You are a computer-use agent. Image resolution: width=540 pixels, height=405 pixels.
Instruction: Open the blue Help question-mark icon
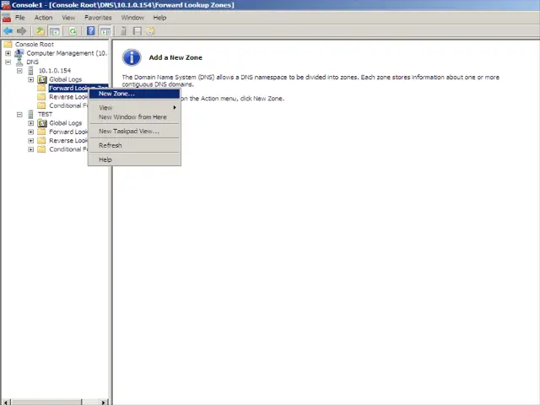coord(90,31)
